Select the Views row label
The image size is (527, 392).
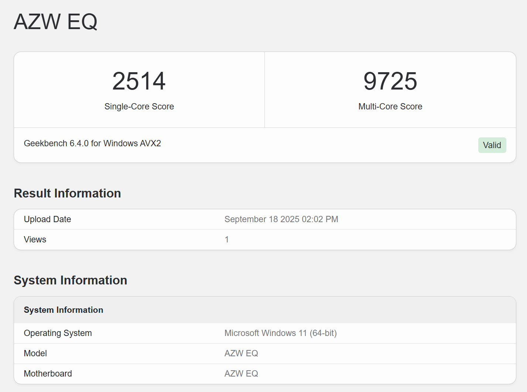pyautogui.click(x=35, y=239)
